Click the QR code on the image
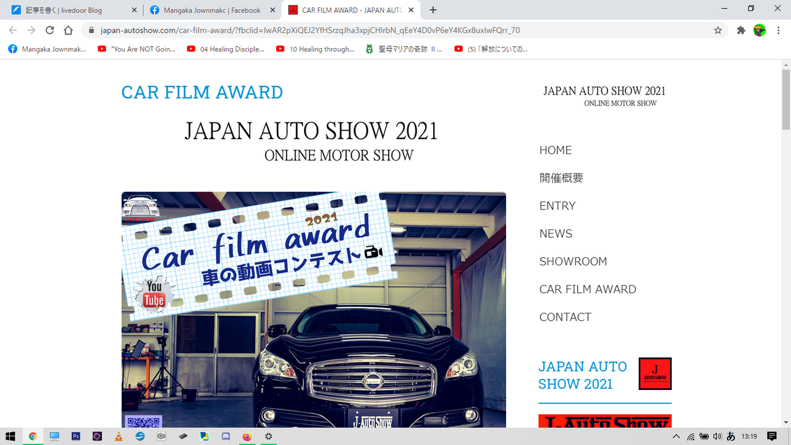 (143, 422)
